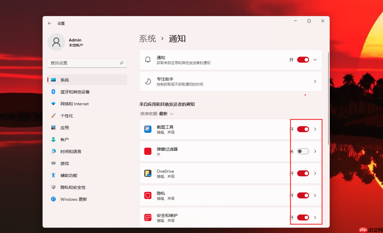Viewport: 383px width, 233px height.
Task: Turn off 安全和维护 notifications toggle
Action: click(303, 217)
